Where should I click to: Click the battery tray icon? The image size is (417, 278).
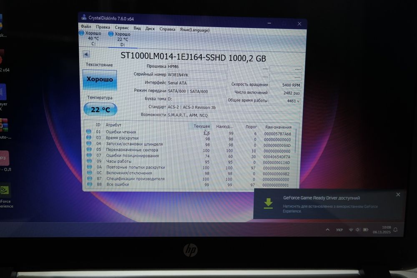366,230
